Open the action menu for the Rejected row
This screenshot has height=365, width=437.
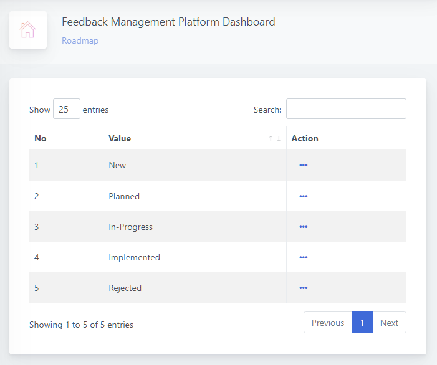coord(304,288)
